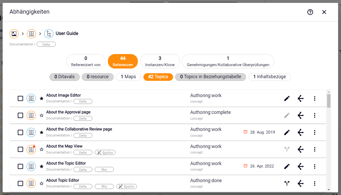Screen dimensions: 341x195
Task: Check the About Image Editor checkbox
Action: tap(20, 98)
